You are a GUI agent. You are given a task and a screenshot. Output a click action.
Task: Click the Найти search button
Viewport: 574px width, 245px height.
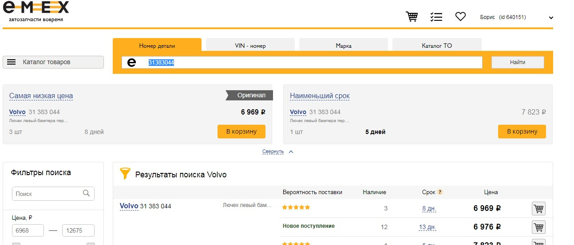coord(518,62)
